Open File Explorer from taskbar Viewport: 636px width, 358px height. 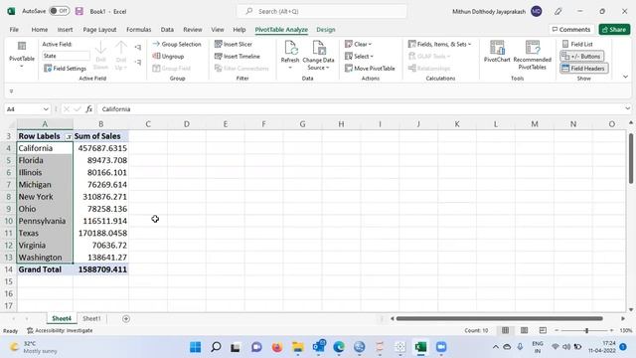[298, 347]
